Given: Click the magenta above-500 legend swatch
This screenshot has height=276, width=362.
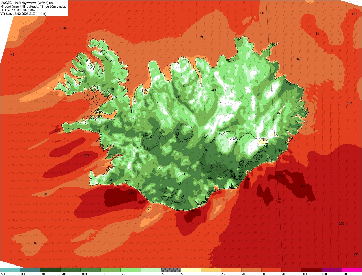Looking at the screenshot, I should (x=352, y=270).
